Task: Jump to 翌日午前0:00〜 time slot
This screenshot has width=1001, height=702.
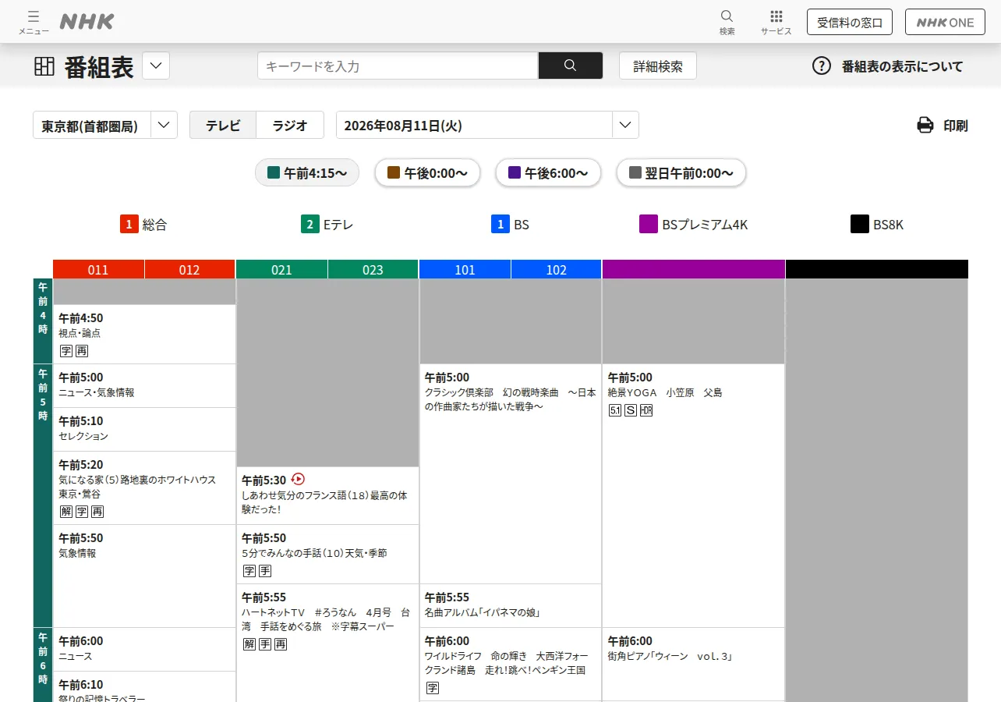Action: click(681, 172)
